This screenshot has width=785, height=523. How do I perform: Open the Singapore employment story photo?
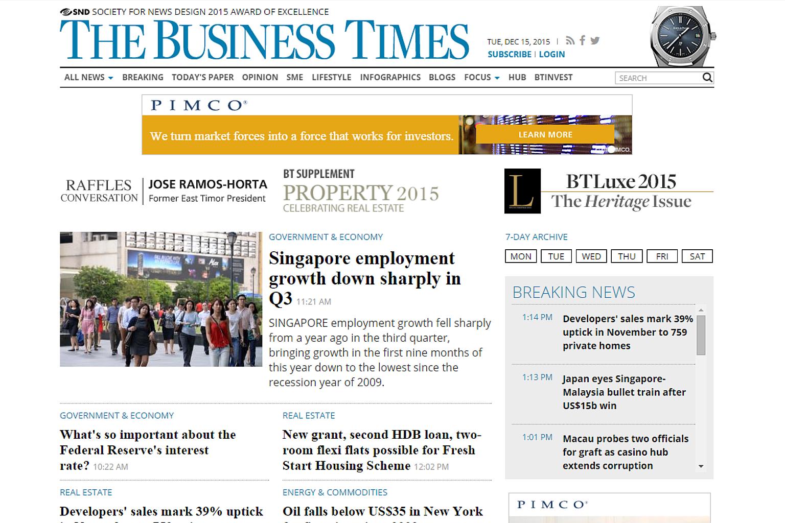[161, 299]
